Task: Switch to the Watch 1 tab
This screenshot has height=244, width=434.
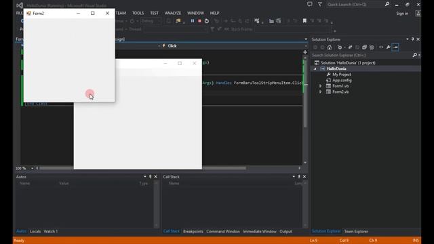Action: 51,232
